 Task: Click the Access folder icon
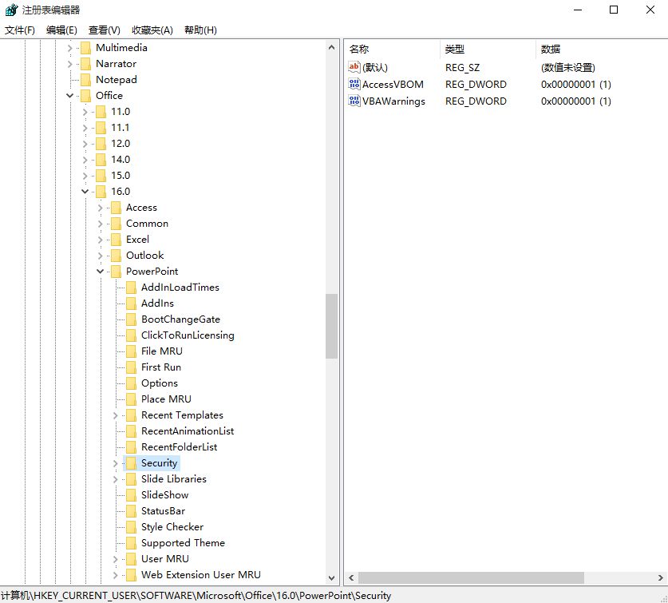(x=116, y=208)
